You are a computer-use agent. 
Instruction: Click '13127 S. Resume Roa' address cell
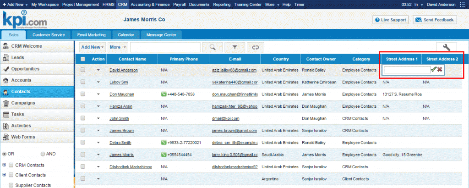click(402, 94)
